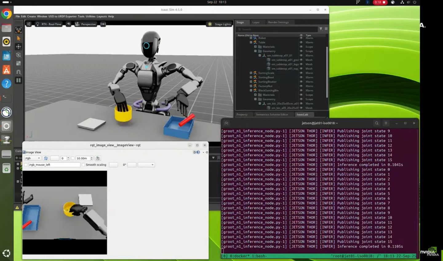Open the Render Settings tab
The height and width of the screenshot is (261, 443).
coord(278,22)
